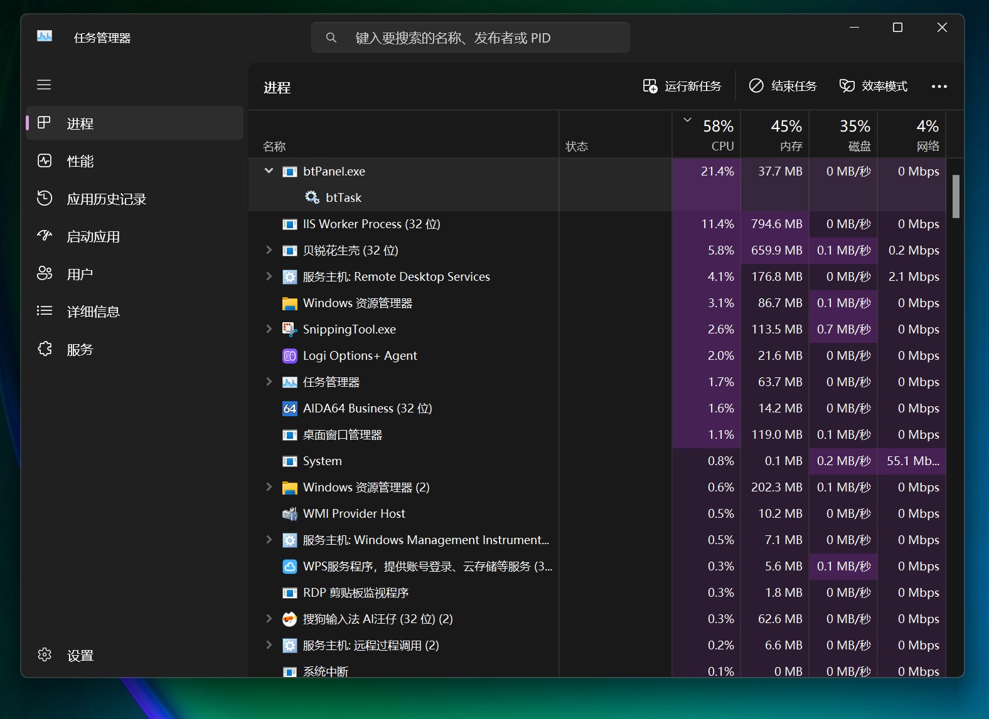Click the 794.6 MB memory cell
The height and width of the screenshot is (719, 989).
775,224
